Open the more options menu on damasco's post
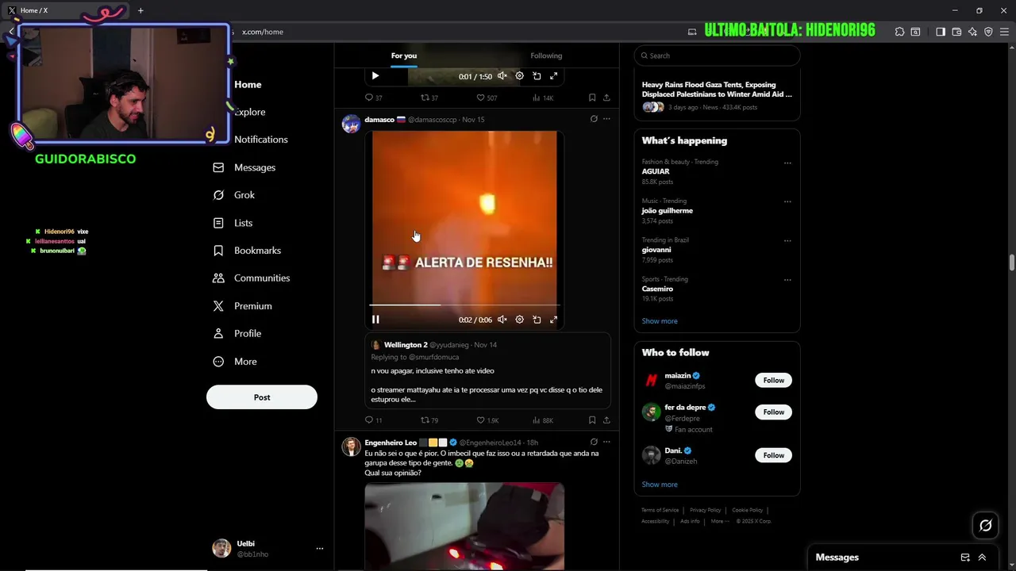Image resolution: width=1016 pixels, height=571 pixels. point(606,119)
